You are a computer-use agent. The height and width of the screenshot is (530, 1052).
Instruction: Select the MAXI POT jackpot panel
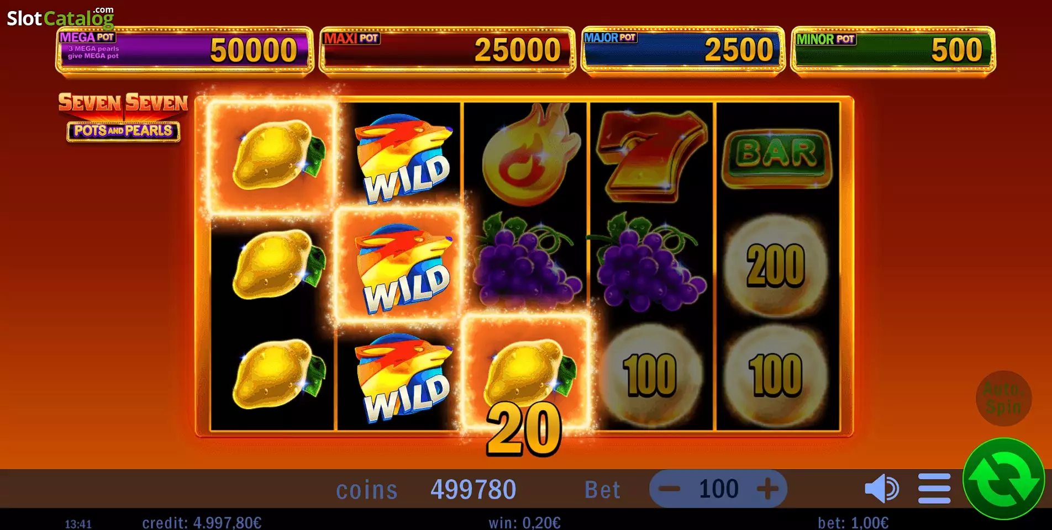(447, 50)
